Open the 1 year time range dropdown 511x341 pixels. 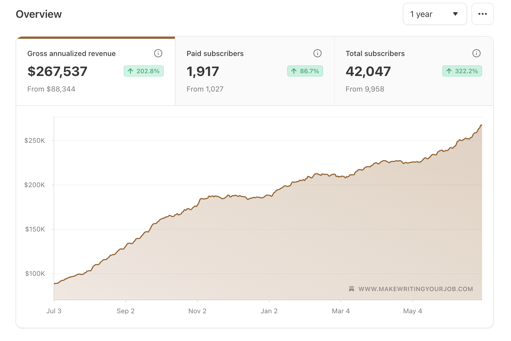coord(435,14)
